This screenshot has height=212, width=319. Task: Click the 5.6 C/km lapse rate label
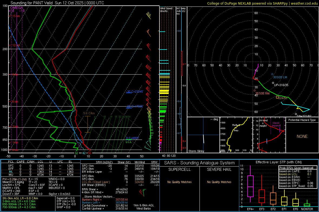(x=89, y=113)
